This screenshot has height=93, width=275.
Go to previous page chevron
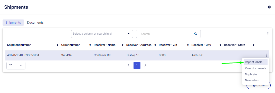128,65
